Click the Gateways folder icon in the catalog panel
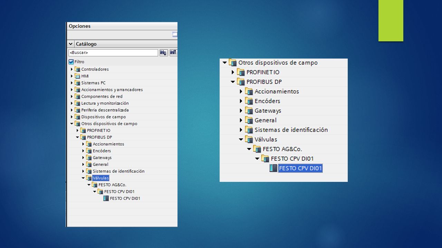The width and height of the screenshot is (442, 248). 89,158
